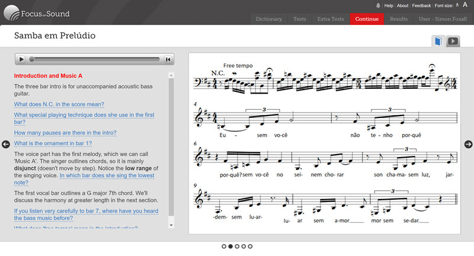This screenshot has width=474, height=256.
Task: Open the Tests tab
Action: (x=300, y=19)
